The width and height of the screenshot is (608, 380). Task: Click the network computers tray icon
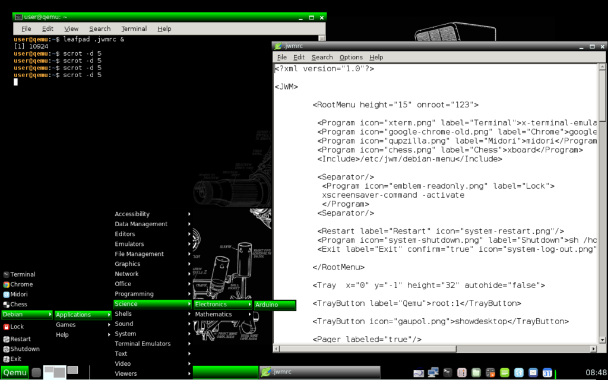pyautogui.click(x=433, y=372)
